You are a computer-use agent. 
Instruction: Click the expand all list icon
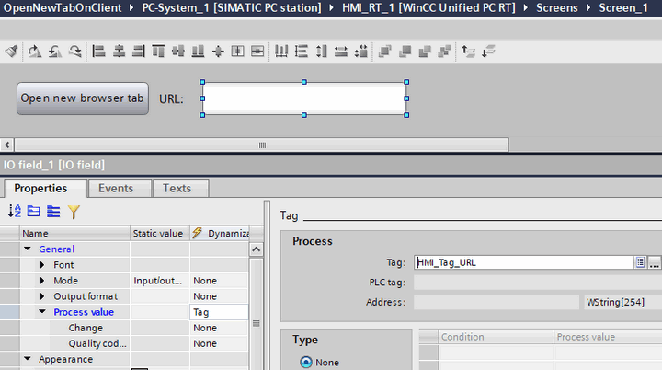point(53,211)
